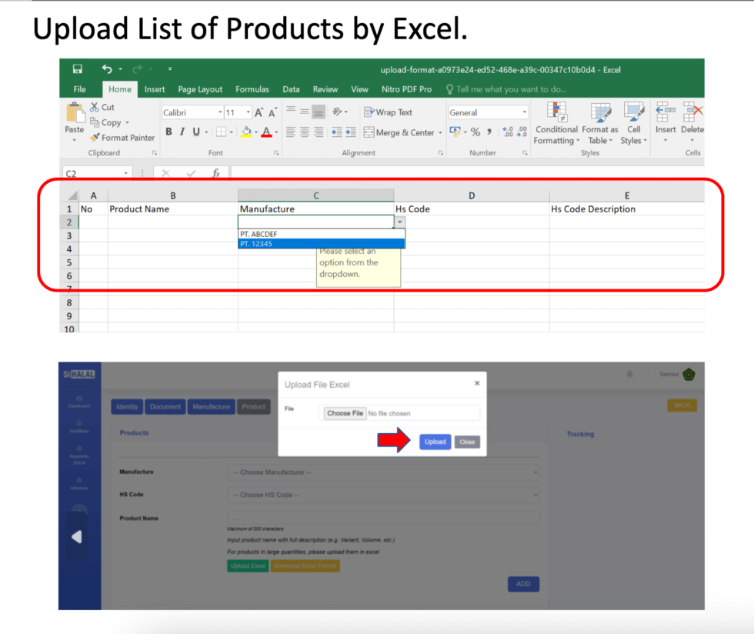This screenshot has width=754, height=634.
Task: Click Merge & Center
Action: (x=399, y=132)
